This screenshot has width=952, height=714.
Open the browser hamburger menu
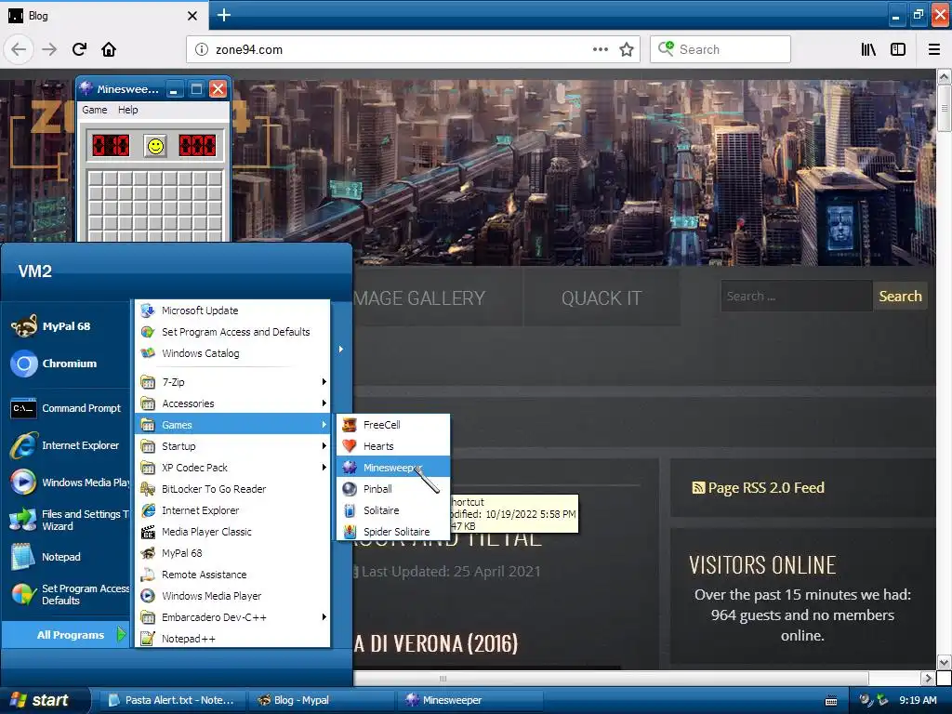click(933, 49)
